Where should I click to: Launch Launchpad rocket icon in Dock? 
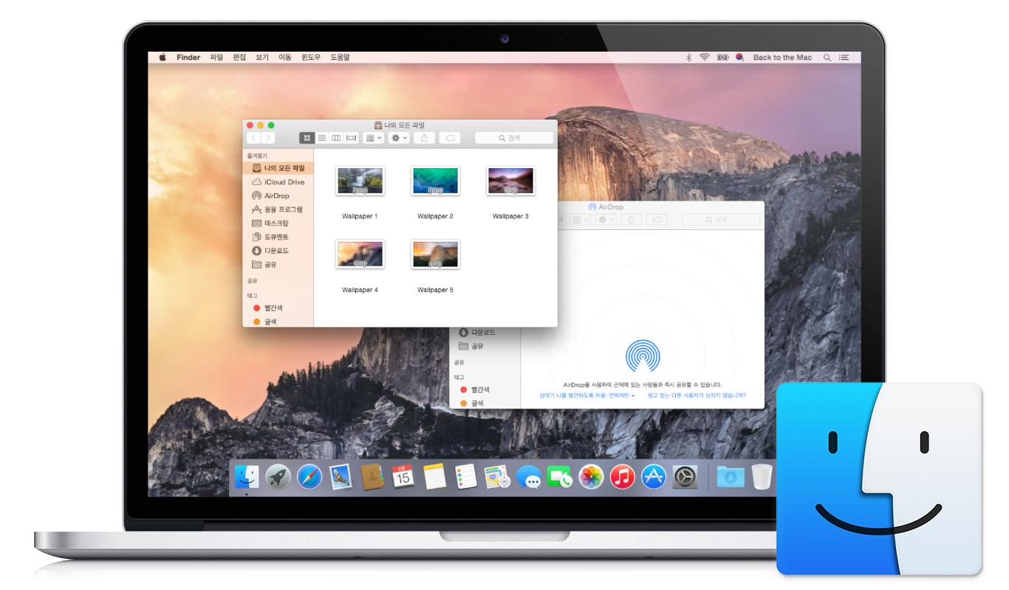278,477
